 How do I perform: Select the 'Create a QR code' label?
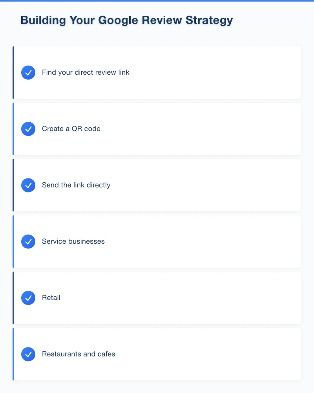(x=71, y=129)
